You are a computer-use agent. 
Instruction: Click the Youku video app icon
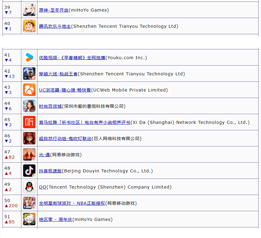pos(29,57)
